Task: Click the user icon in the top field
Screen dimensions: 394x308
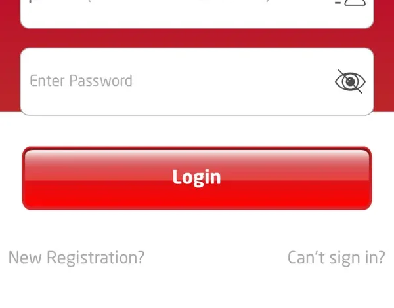Action: point(355,3)
